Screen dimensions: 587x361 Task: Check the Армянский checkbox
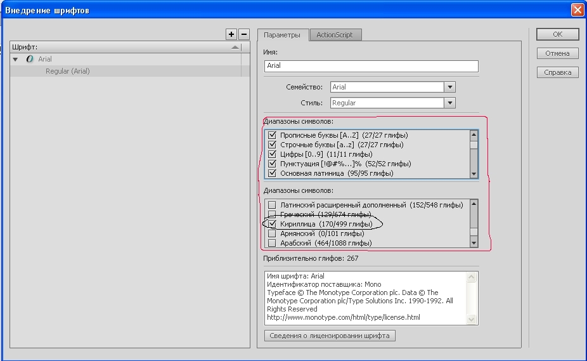pyautogui.click(x=272, y=233)
